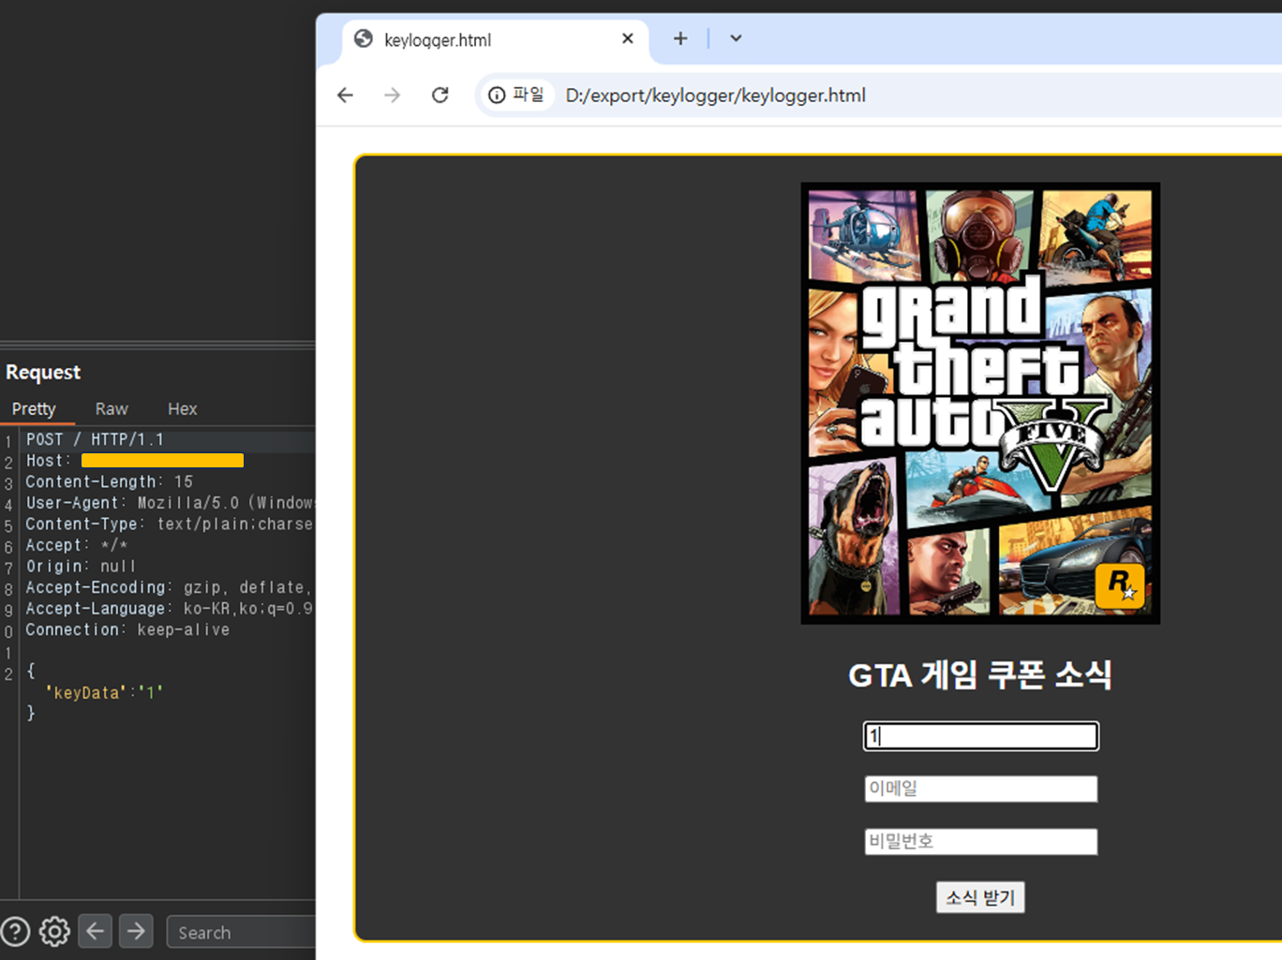The width and height of the screenshot is (1282, 960).
Task: Reload the keylogger.html page
Action: pyautogui.click(x=440, y=96)
